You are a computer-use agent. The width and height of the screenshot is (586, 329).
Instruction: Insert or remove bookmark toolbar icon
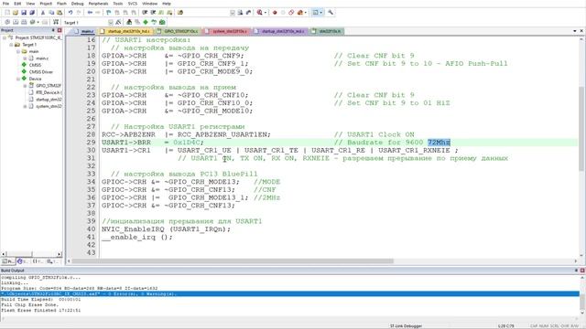pyautogui.click(x=108, y=13)
